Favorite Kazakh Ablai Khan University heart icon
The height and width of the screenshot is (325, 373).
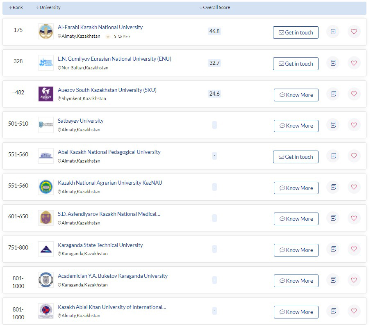(354, 311)
